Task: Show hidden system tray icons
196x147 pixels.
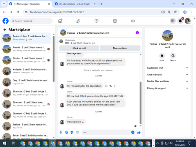Action: (158, 143)
